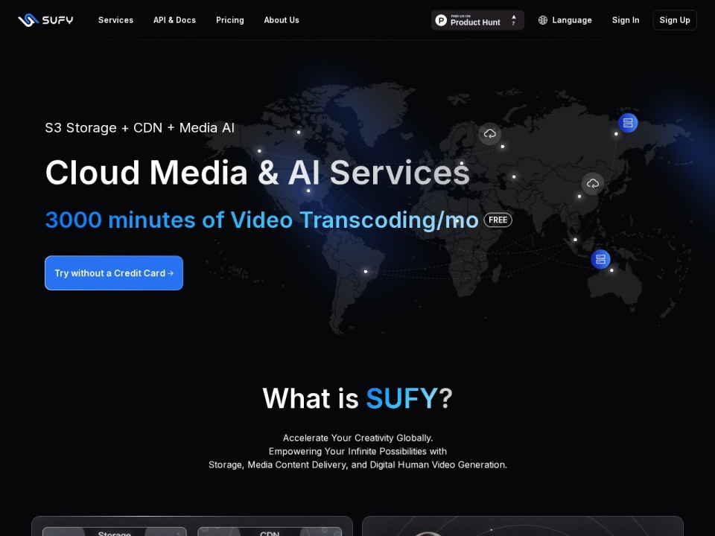Click the 'S3 Storage + CDN + Media AI' tagline
This screenshot has height=536, width=715.
[x=139, y=127]
